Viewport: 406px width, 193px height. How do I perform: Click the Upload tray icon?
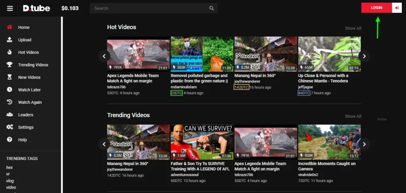pyautogui.click(x=10, y=40)
